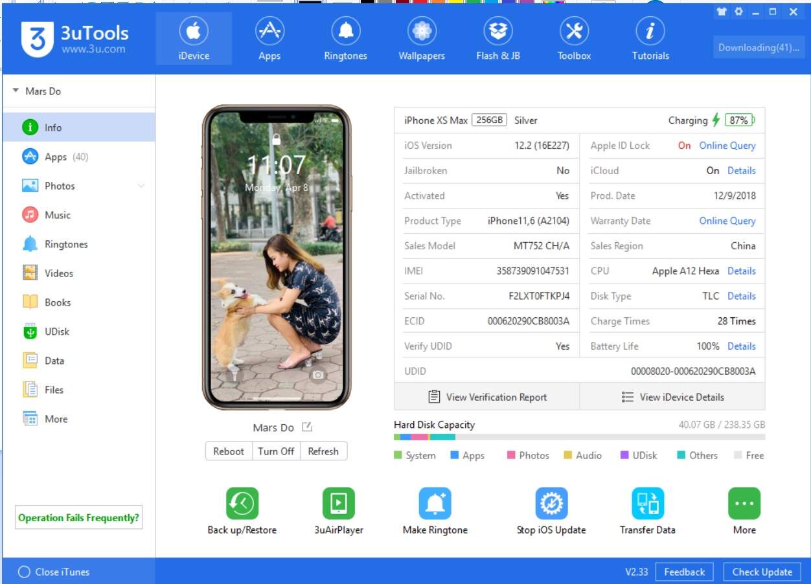Image resolution: width=811 pixels, height=584 pixels.
Task: Open iCloud Details link
Action: pyautogui.click(x=742, y=171)
